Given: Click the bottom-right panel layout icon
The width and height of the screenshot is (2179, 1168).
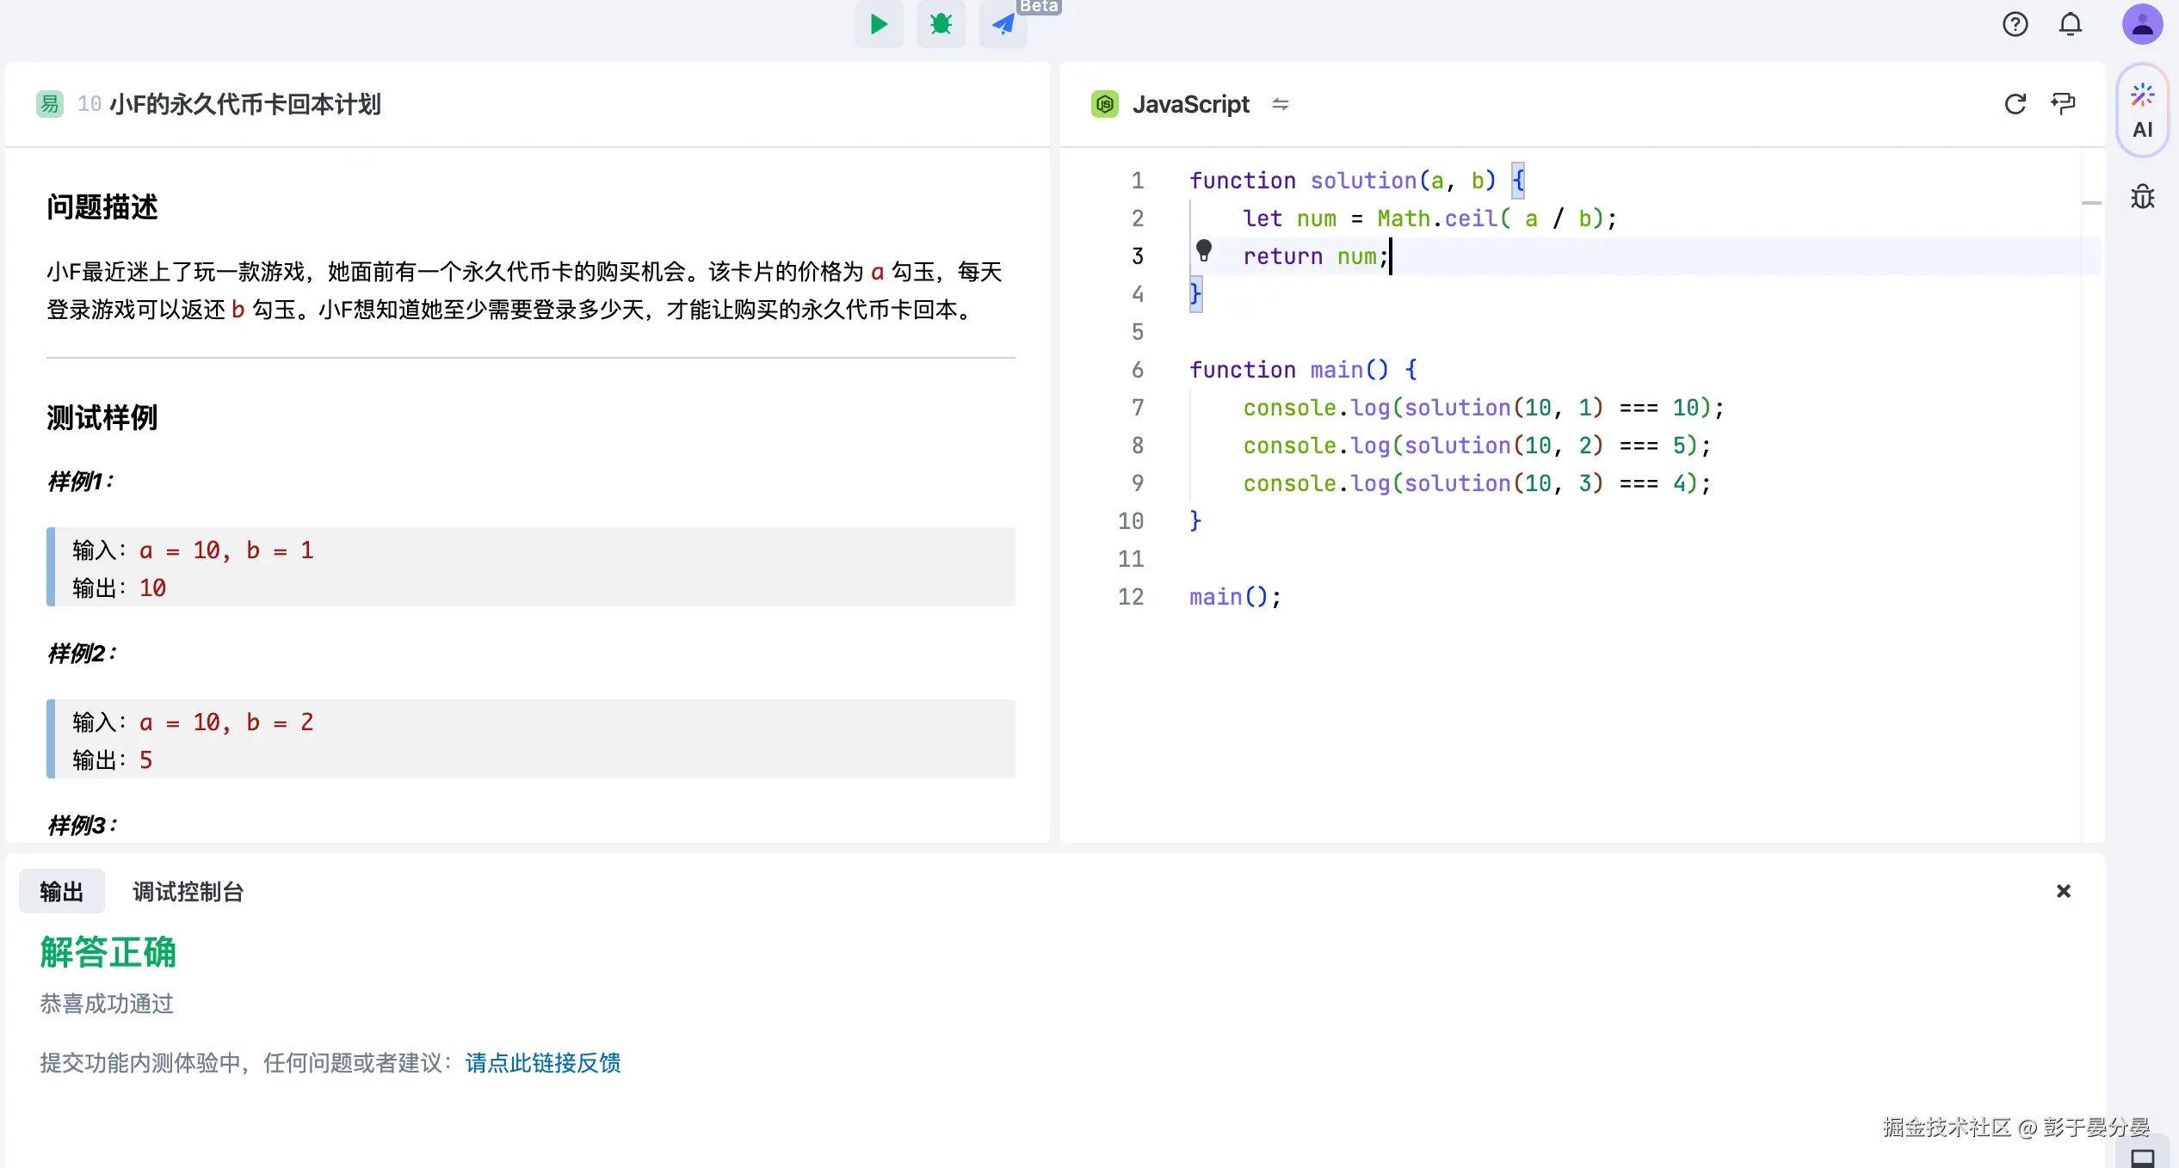Looking at the screenshot, I should tap(2142, 1157).
